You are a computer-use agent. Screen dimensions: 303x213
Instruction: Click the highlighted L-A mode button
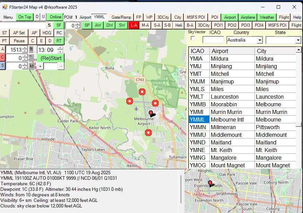pyautogui.click(x=134, y=25)
